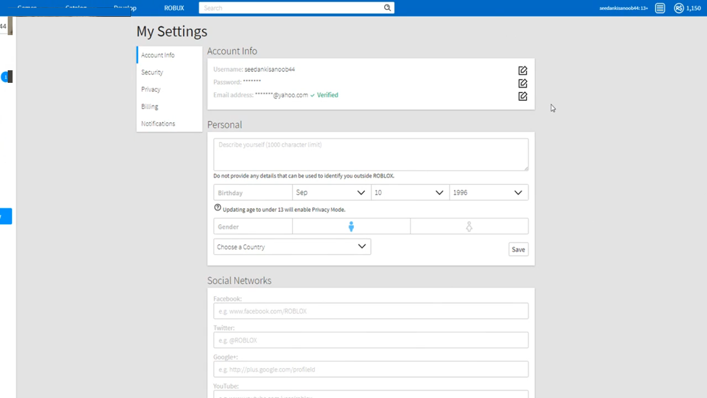Image resolution: width=707 pixels, height=398 pixels.
Task: Click the Describe yourself text area
Action: (x=371, y=154)
